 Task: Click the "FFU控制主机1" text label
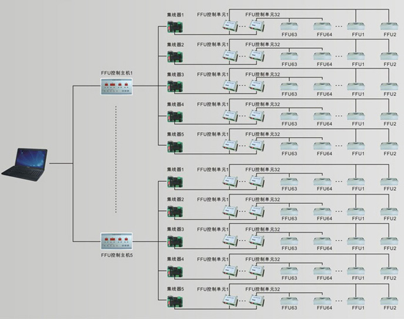coord(116,73)
